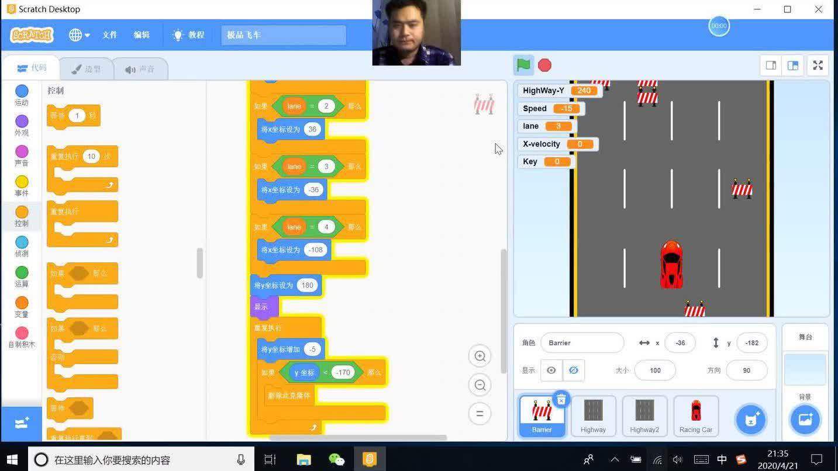The height and width of the screenshot is (471, 838).
Task: Open the 文件 file menu
Action: [109, 34]
